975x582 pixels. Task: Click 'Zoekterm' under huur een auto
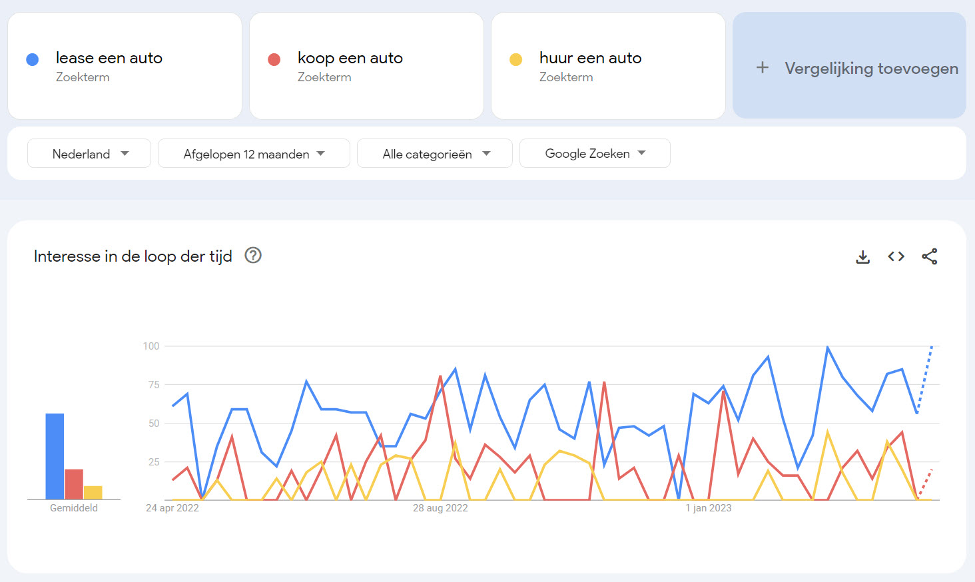(566, 77)
